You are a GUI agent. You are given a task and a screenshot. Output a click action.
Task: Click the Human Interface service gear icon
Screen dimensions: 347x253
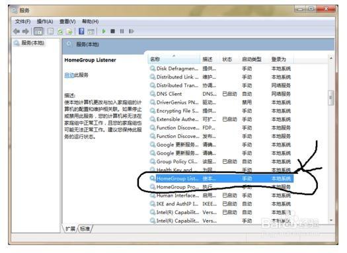point(153,196)
